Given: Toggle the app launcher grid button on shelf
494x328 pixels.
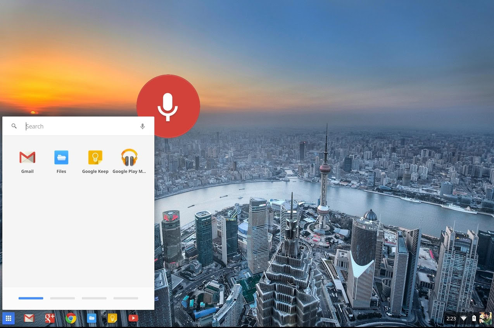Looking at the screenshot, I should click(9, 318).
